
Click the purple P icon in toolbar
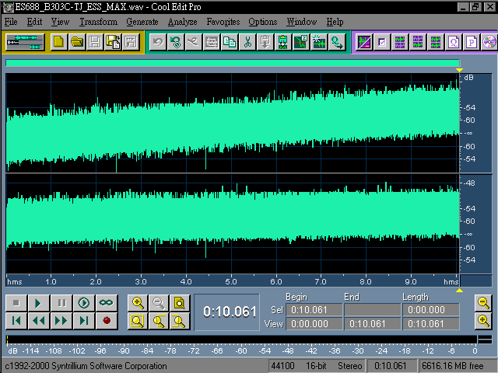pos(472,42)
